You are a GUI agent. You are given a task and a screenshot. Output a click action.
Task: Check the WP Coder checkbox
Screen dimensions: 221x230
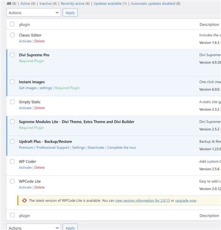point(12,161)
